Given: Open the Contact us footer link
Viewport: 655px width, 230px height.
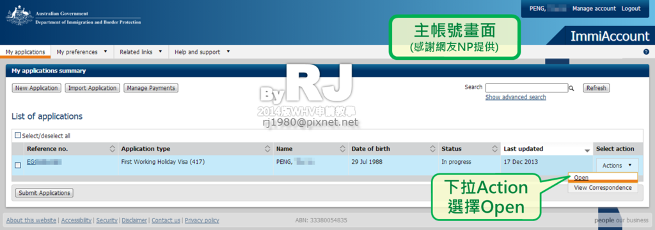Looking at the screenshot, I should tap(166, 220).
